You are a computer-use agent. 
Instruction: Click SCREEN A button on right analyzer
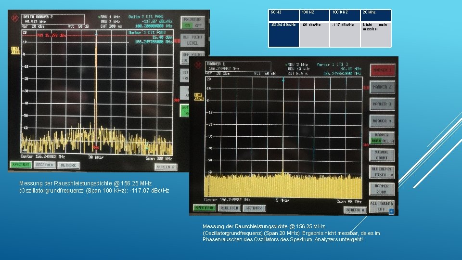coord(355,210)
